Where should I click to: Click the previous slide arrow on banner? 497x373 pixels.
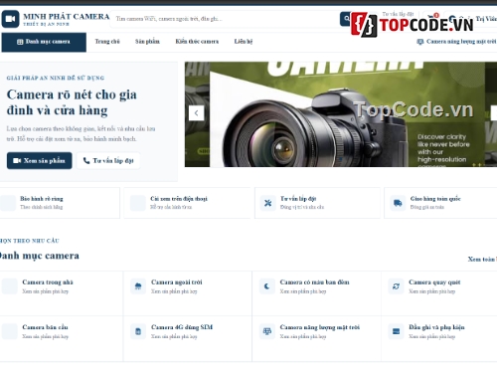tap(196, 113)
